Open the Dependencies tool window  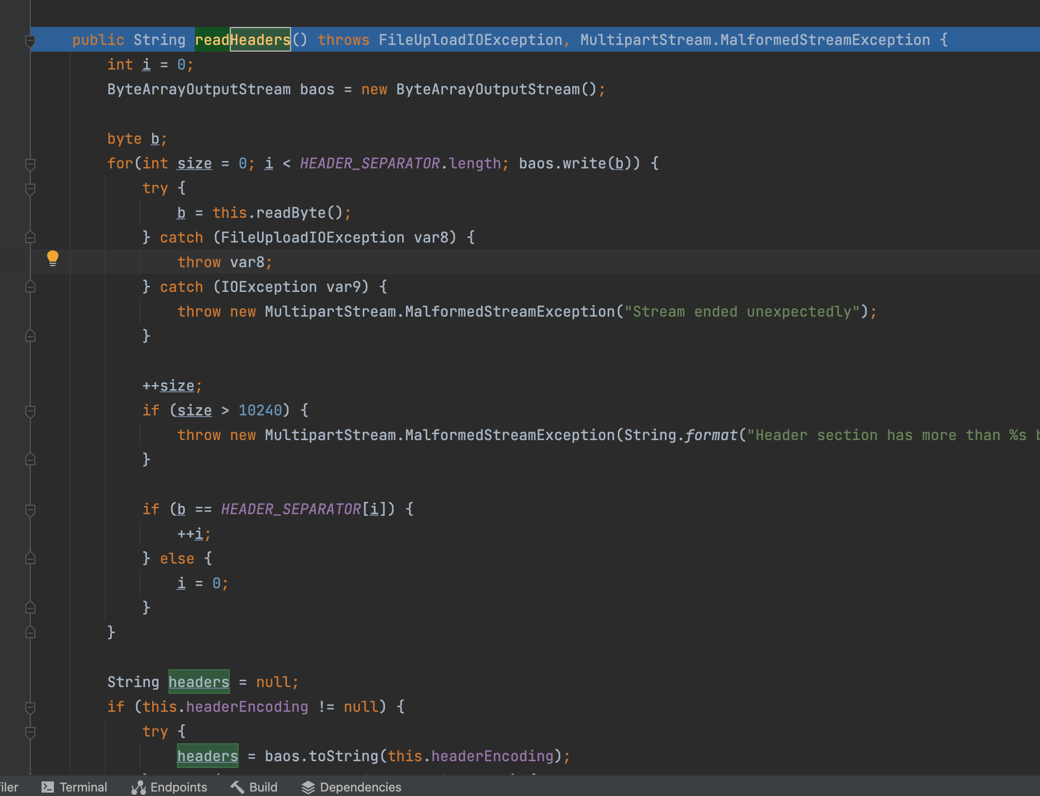(352, 787)
